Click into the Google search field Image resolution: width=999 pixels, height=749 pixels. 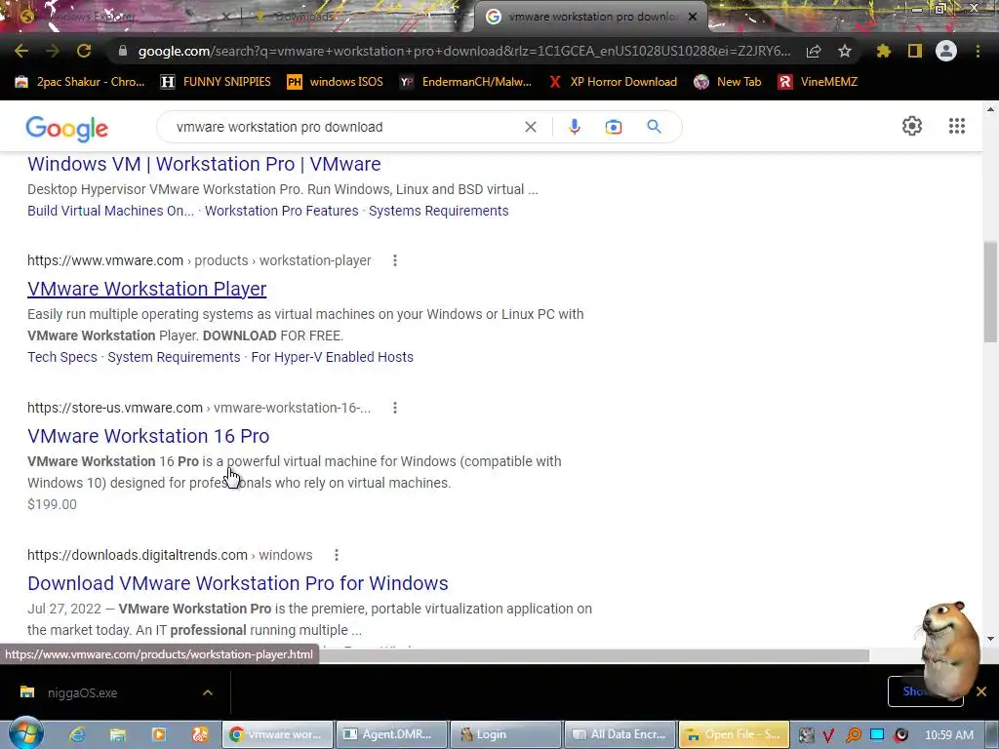(344, 127)
